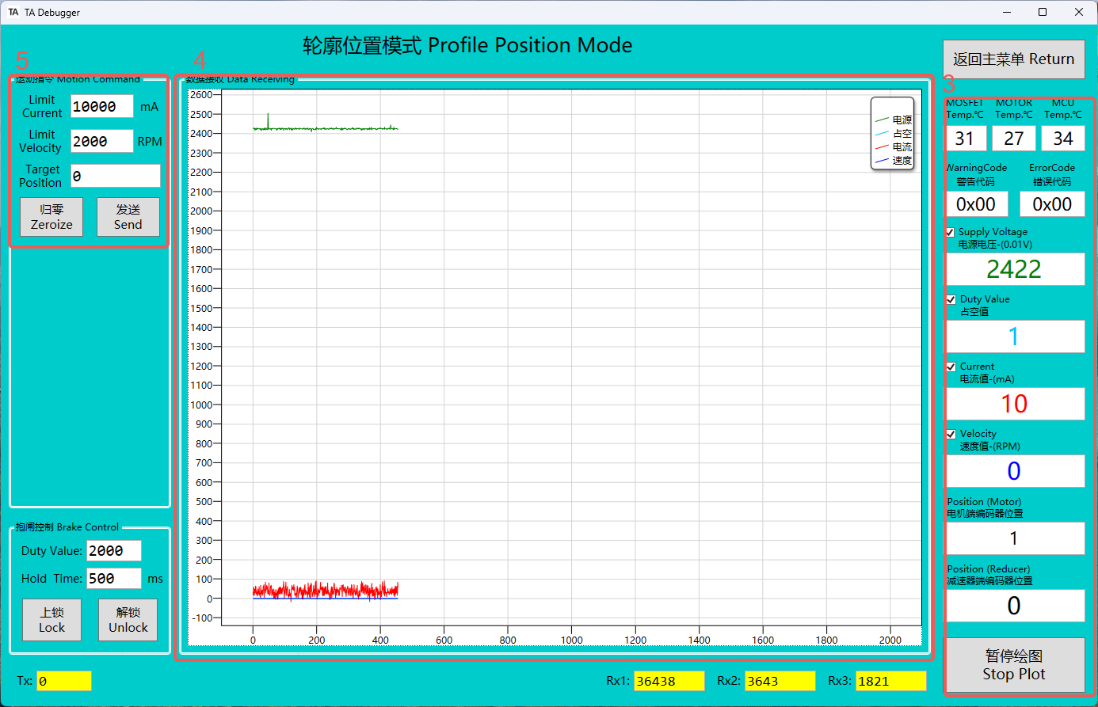The height and width of the screenshot is (707, 1098).
Task: Unlock the brake
Action: click(128, 620)
